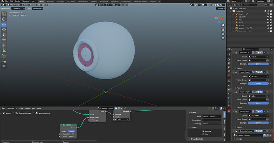Toggle the camera view icon
The width and height of the screenshot is (274, 143).
(223, 34)
